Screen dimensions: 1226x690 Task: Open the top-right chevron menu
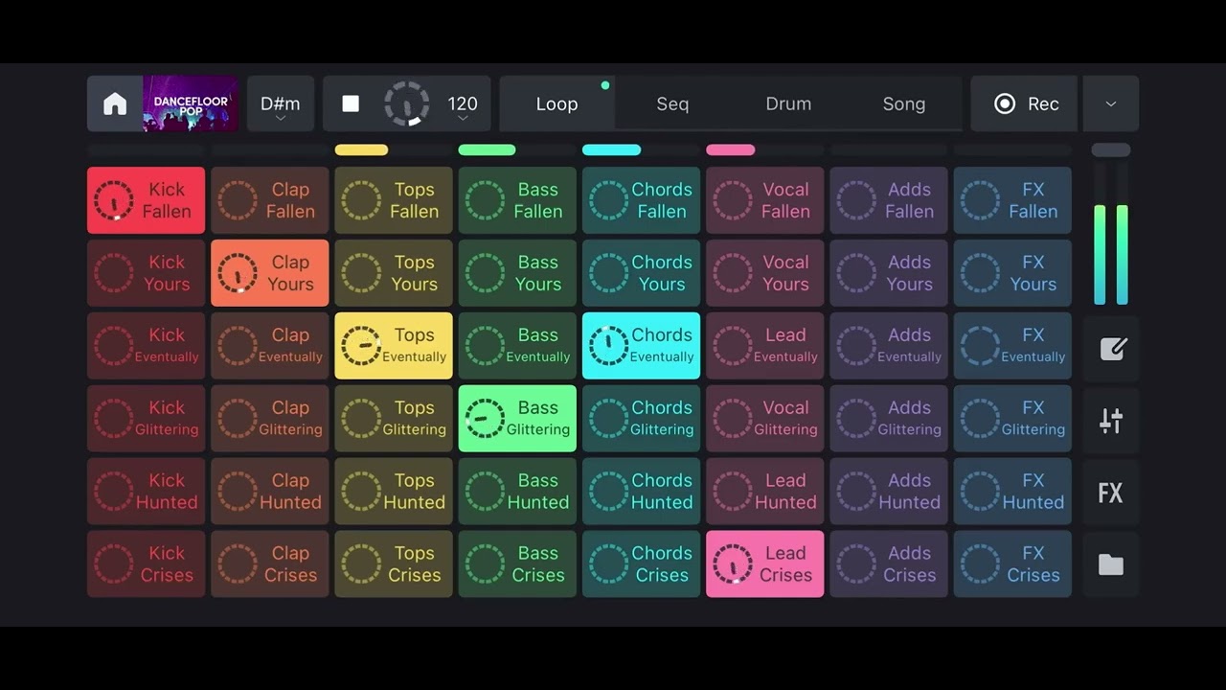coord(1110,103)
